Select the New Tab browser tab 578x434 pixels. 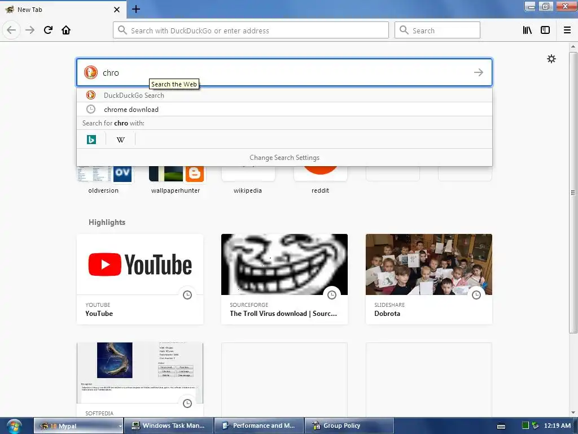(63, 10)
